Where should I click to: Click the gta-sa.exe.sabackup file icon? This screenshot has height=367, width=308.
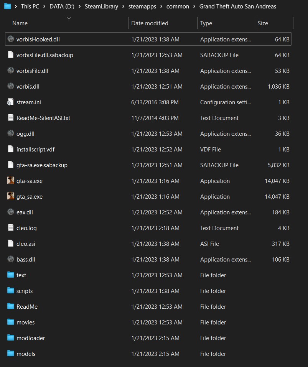tap(10, 165)
